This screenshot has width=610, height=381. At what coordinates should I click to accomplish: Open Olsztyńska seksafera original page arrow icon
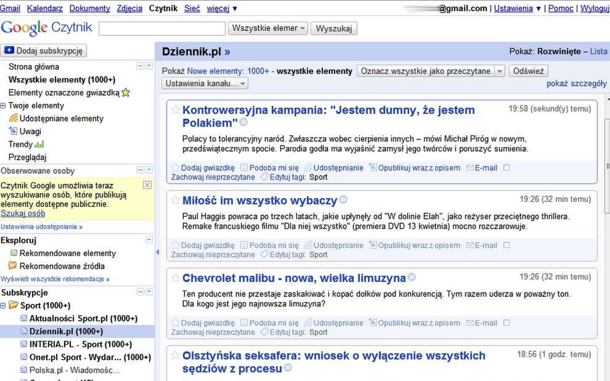point(288,367)
